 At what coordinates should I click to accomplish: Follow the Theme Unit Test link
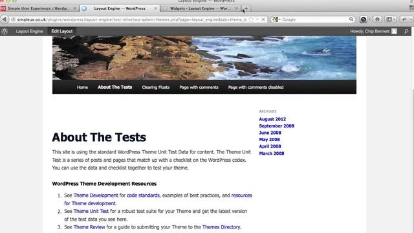click(91, 212)
